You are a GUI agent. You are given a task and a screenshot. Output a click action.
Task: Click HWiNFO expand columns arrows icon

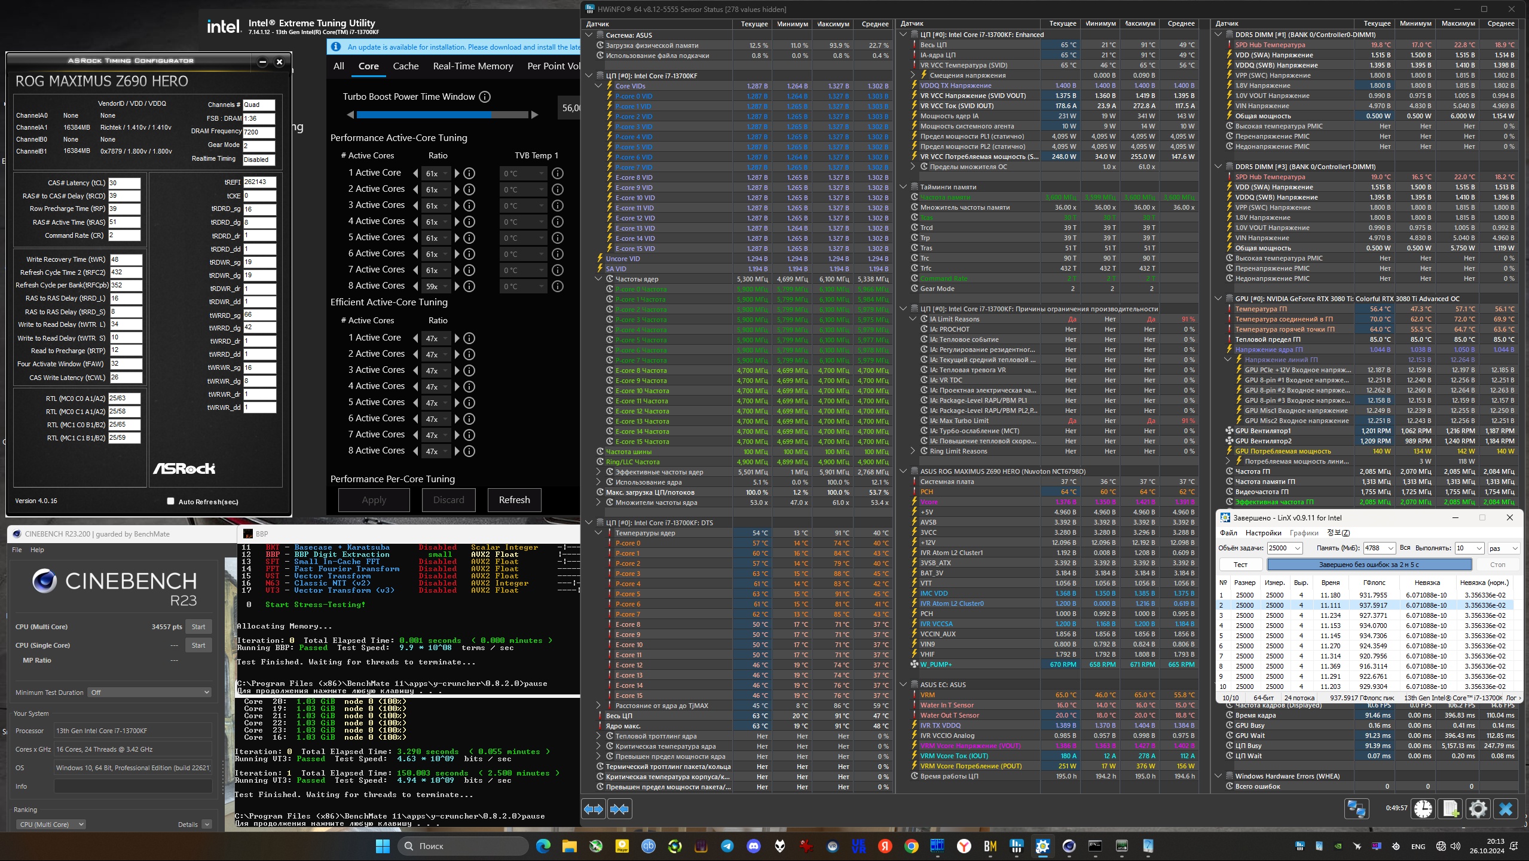pos(593,809)
